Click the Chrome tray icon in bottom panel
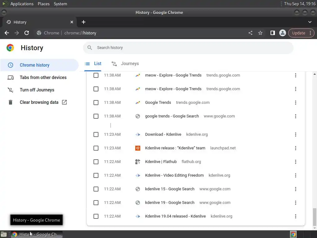The image size is (317, 238). coord(293,234)
